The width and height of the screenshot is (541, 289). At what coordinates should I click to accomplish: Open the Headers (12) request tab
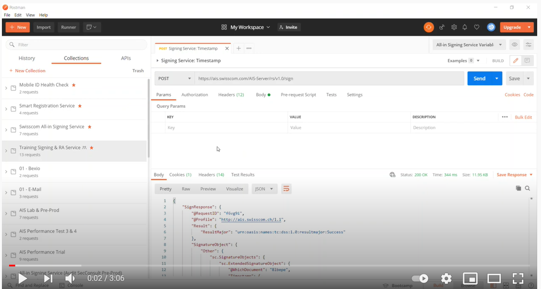(231, 95)
